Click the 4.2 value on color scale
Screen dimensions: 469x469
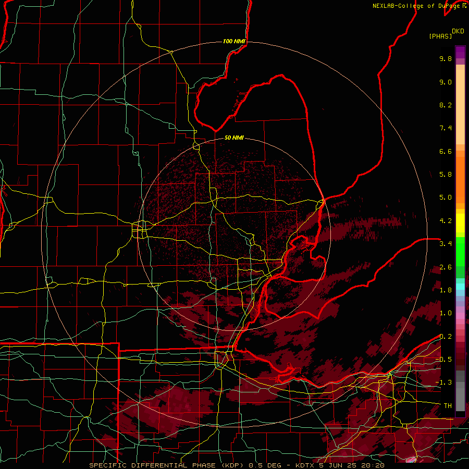click(x=446, y=221)
